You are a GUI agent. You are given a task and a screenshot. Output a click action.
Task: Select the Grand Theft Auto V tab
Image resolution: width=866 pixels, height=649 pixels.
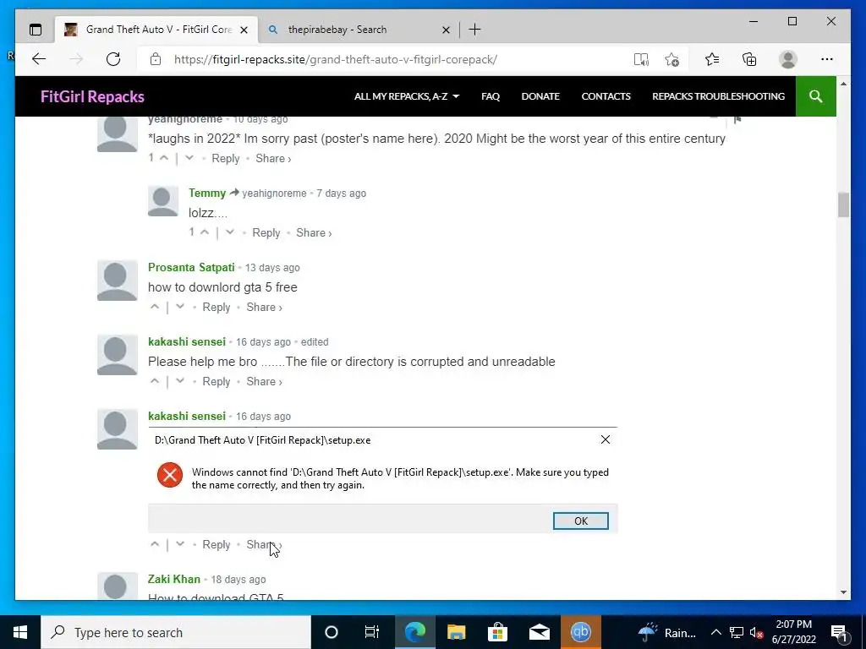[x=156, y=30]
